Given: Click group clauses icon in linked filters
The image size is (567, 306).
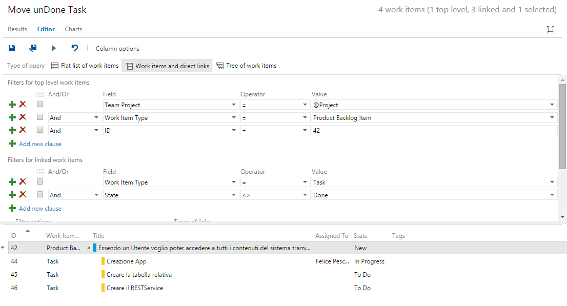Looking at the screenshot, I should tap(40, 171).
